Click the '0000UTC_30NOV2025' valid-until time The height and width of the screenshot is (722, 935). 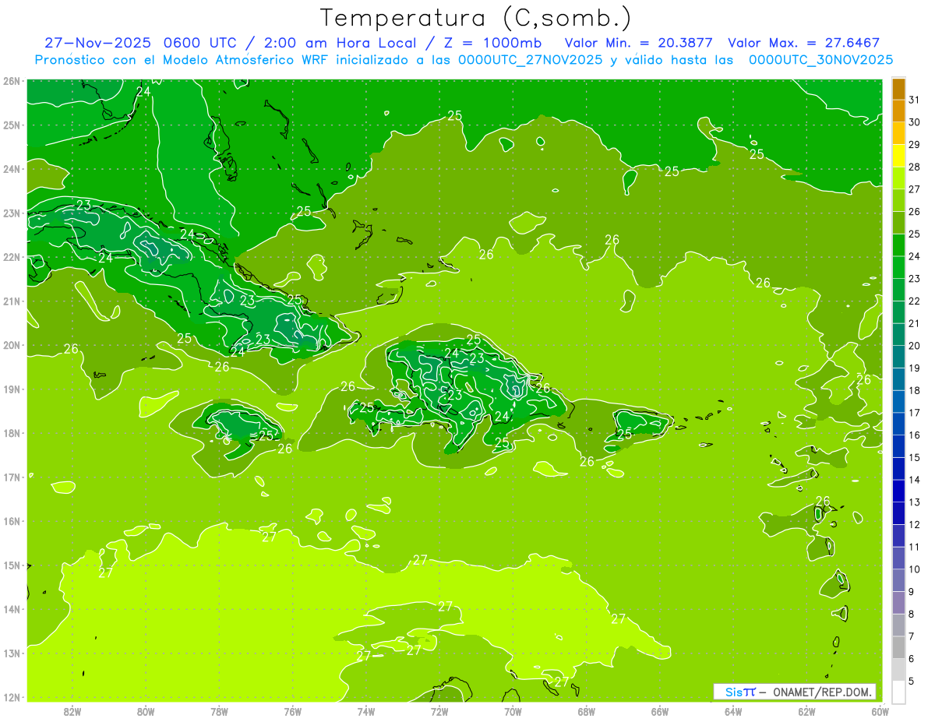click(820, 60)
